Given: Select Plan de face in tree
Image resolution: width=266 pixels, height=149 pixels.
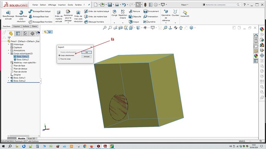Looking at the screenshot, I should click(x=18, y=66).
